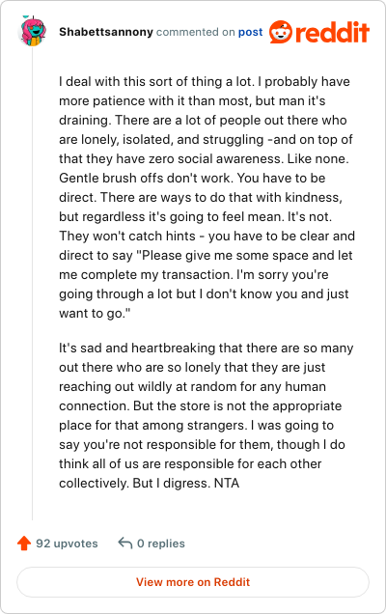Click the line starting "It's sad and heartbreaking"
The height and width of the screenshot is (614, 386).
pos(207,348)
